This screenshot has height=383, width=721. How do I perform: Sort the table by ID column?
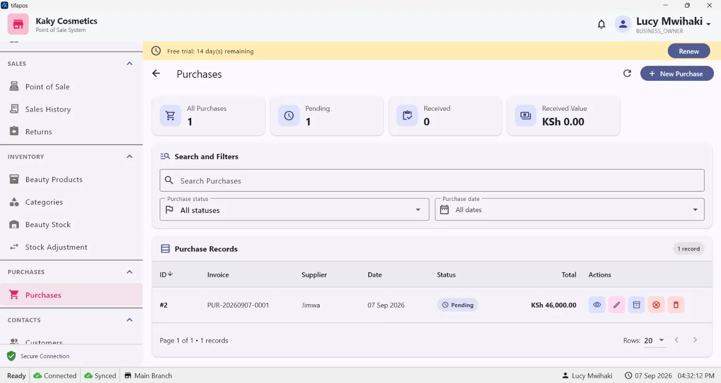tap(166, 275)
